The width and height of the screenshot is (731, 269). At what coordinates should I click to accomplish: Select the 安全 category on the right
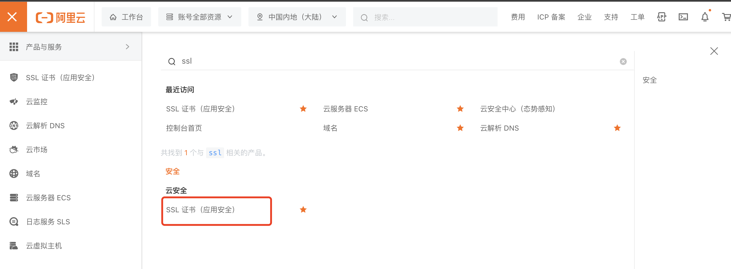(650, 80)
